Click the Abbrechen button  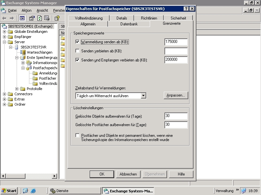(128, 174)
